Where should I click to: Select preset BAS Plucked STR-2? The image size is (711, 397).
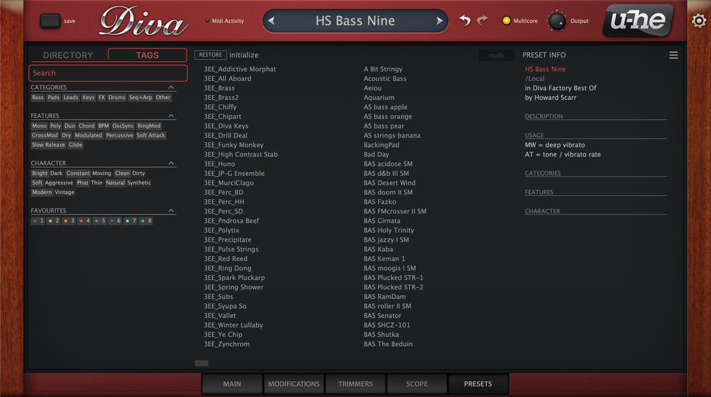pos(393,287)
